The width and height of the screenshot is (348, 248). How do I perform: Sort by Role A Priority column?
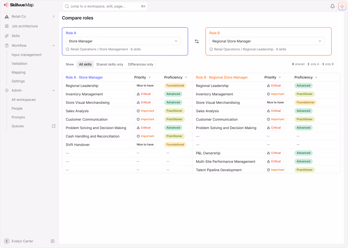[142, 77]
